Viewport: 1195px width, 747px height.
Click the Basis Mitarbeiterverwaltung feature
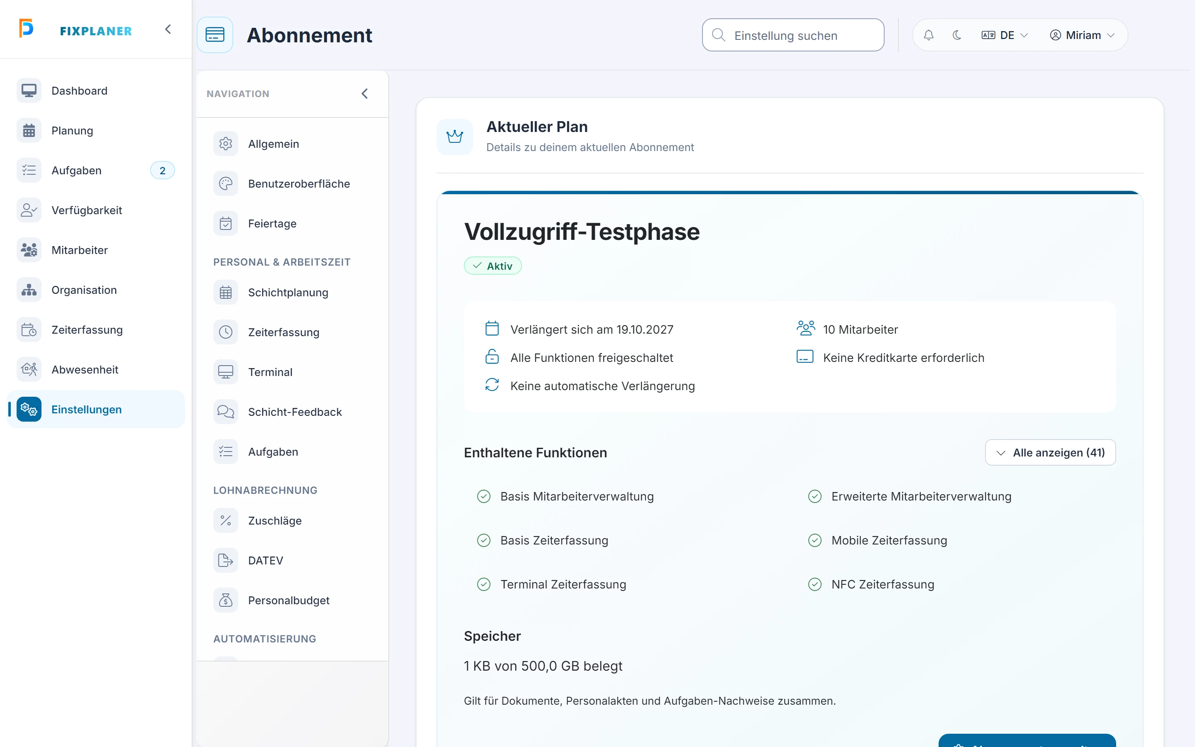576,496
